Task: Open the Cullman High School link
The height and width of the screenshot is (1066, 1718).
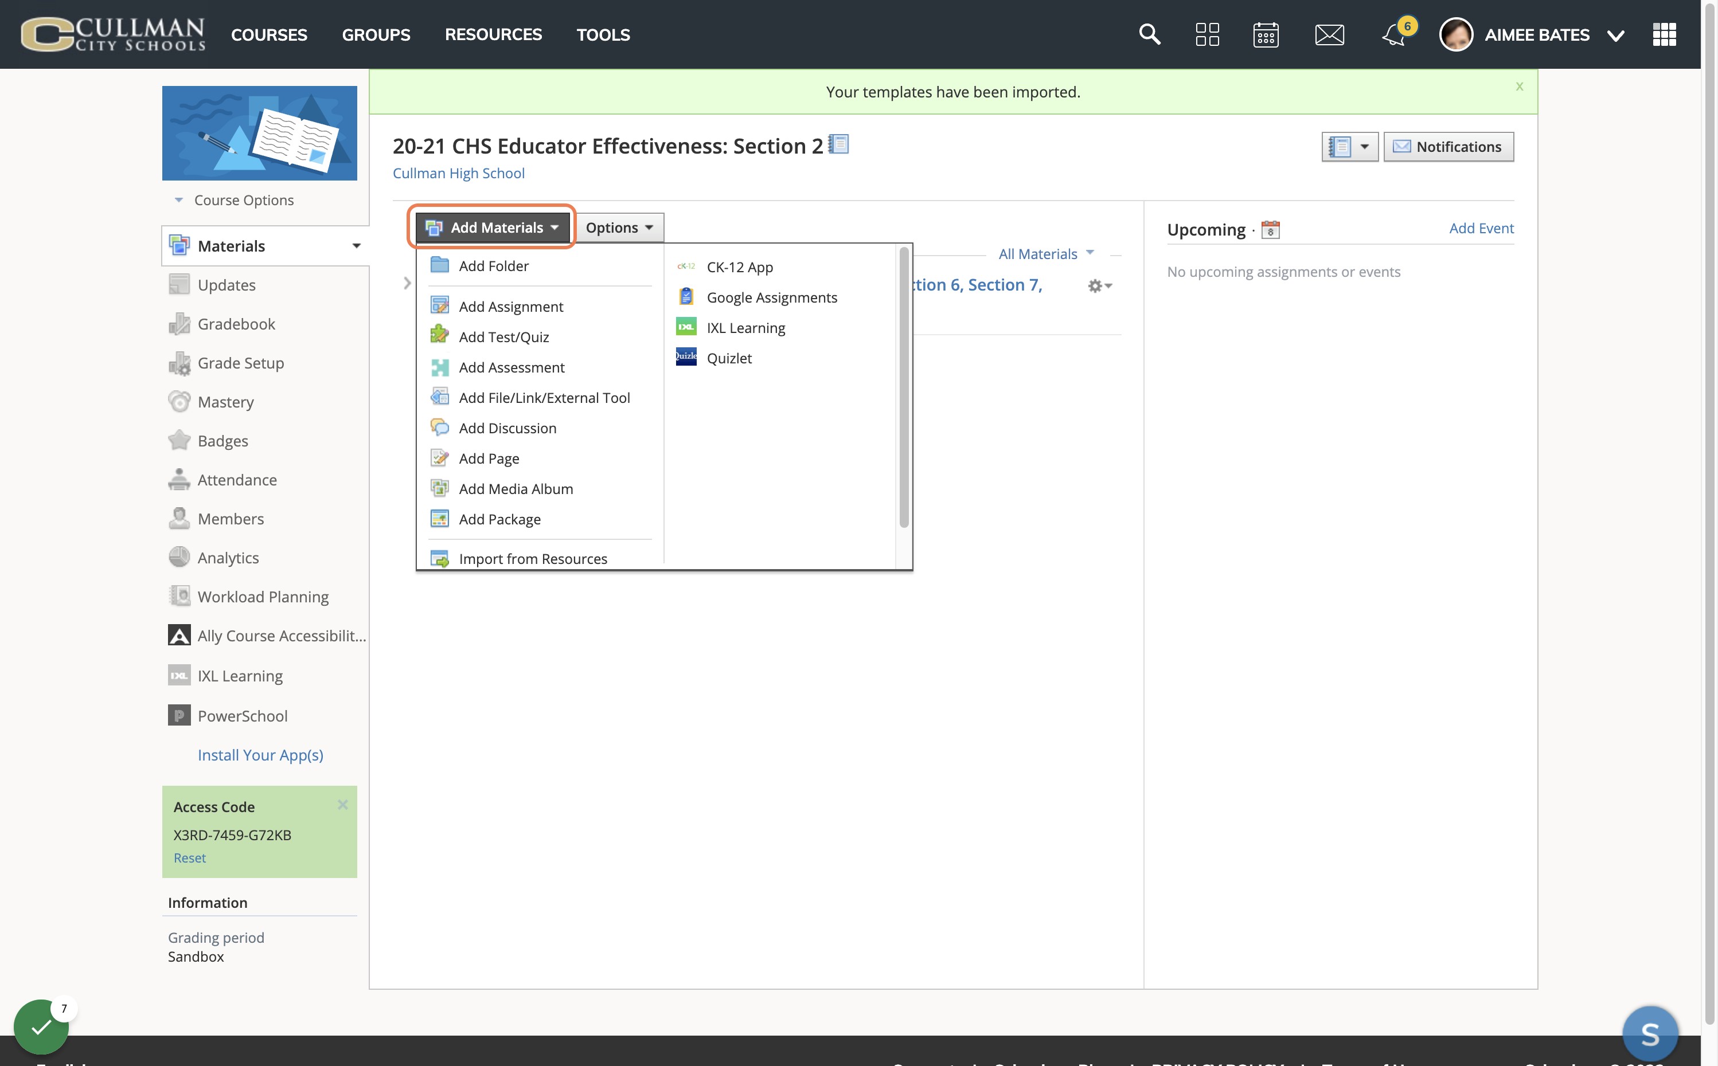Action: (458, 174)
